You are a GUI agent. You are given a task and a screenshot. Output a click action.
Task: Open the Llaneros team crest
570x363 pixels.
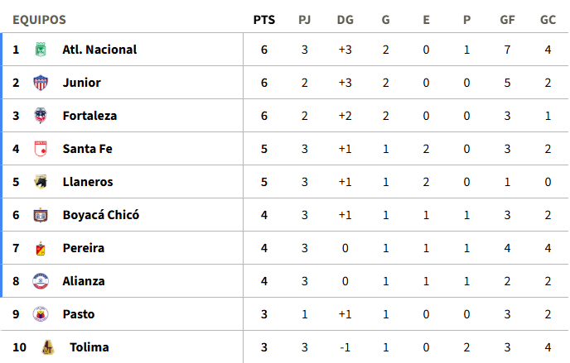tap(41, 182)
